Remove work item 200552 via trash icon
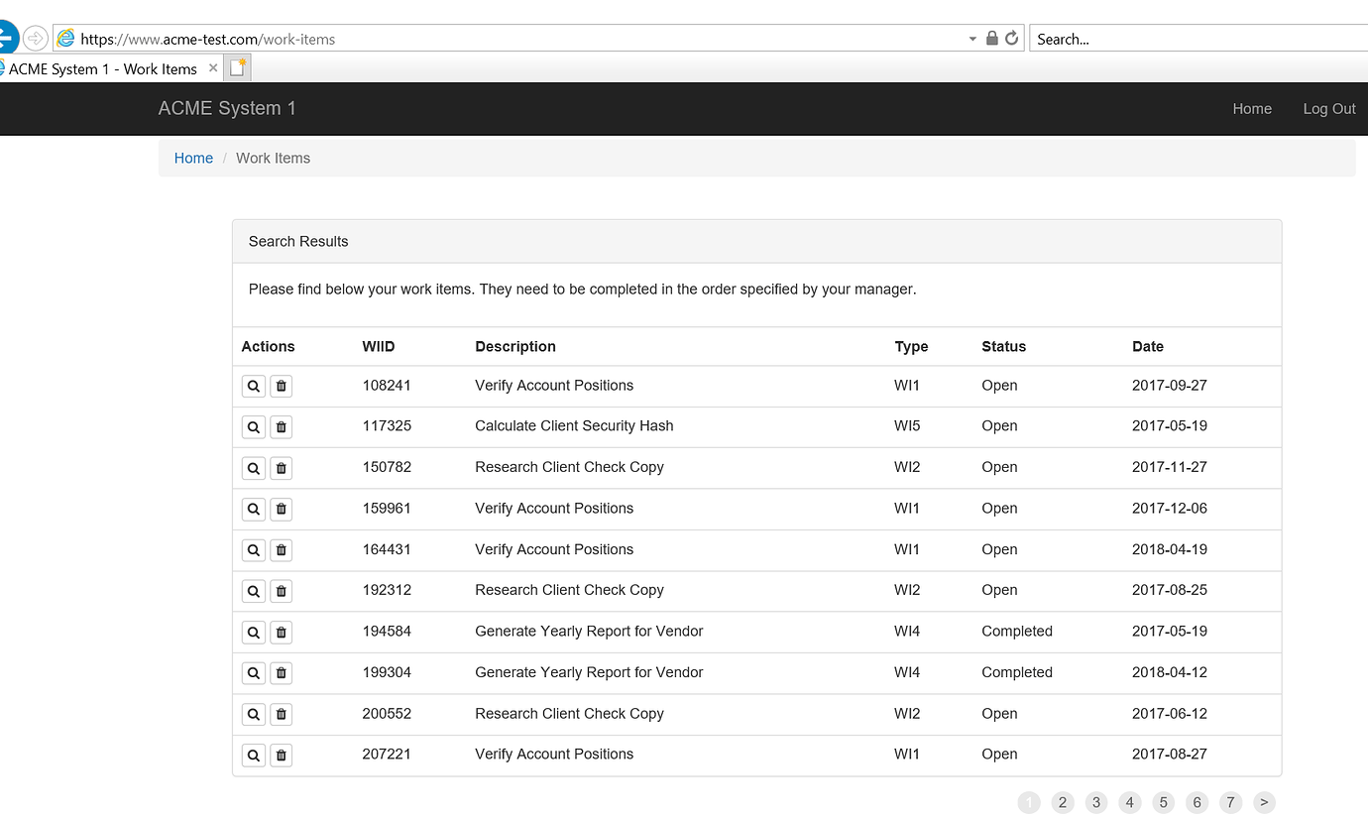The height and width of the screenshot is (817, 1368). click(x=281, y=715)
